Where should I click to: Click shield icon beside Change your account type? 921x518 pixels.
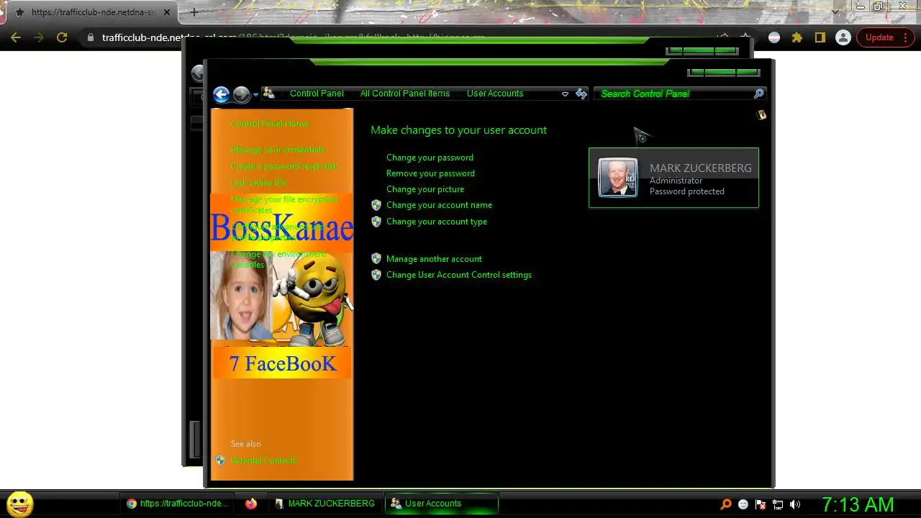coord(376,222)
